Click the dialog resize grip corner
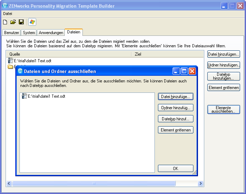Screen dimensions: 246x194 click(195, 172)
